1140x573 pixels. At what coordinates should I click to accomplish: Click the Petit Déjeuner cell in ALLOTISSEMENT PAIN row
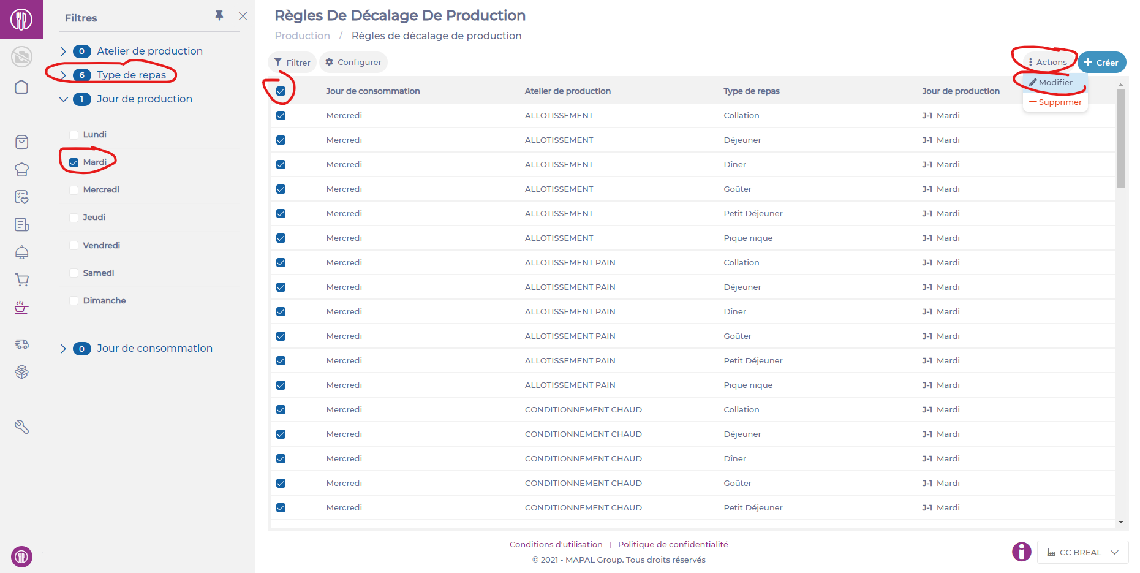click(753, 360)
